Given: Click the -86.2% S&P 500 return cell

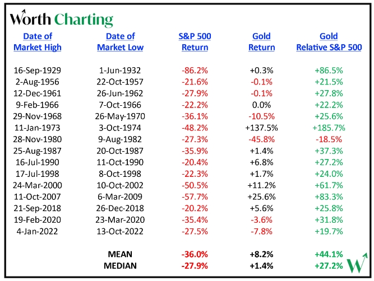Looking at the screenshot, I should [x=195, y=72].
